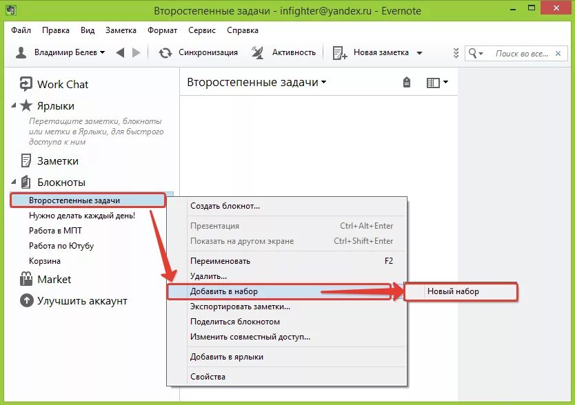Open the Сервис menu
The height and width of the screenshot is (405, 575).
pos(202,30)
